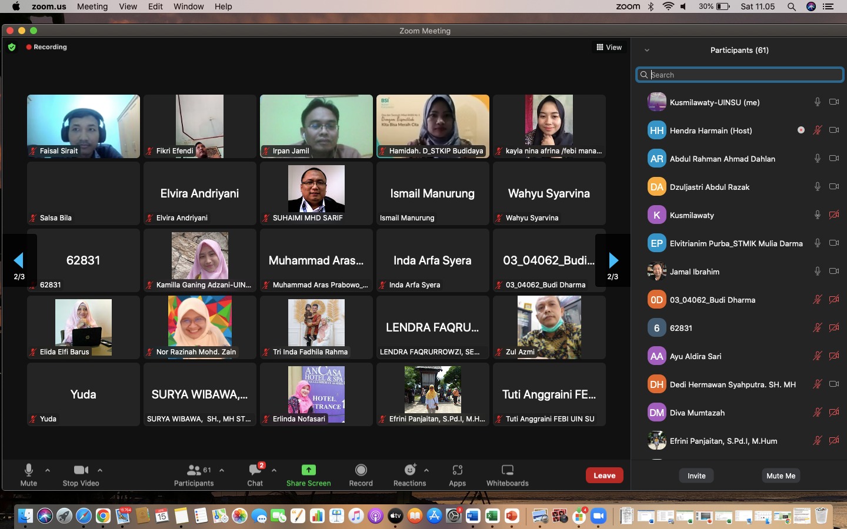Open video options next to Stop Video
The width and height of the screenshot is (847, 529).
[x=100, y=470]
